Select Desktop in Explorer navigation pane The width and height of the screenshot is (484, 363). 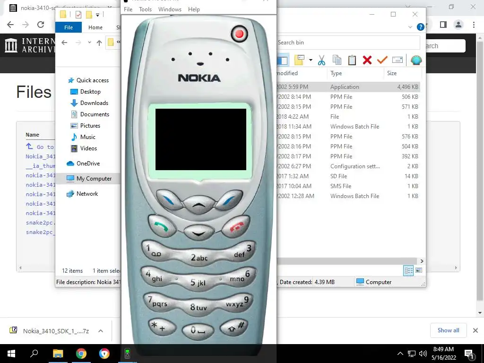coord(90,92)
